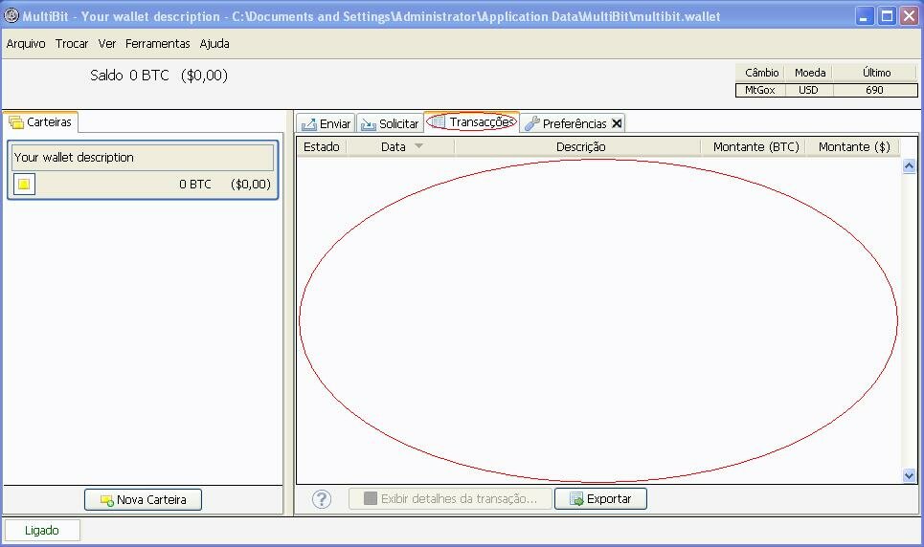Screen dimensions: 924x547
Task: Click Exibir detalhes da transação button
Action: [450, 499]
